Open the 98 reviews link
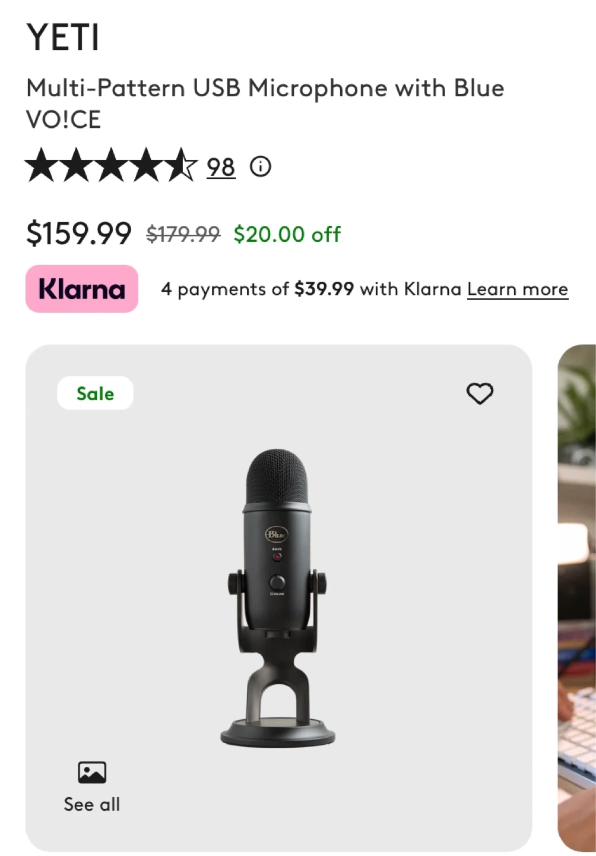596x856 pixels. [x=221, y=168]
